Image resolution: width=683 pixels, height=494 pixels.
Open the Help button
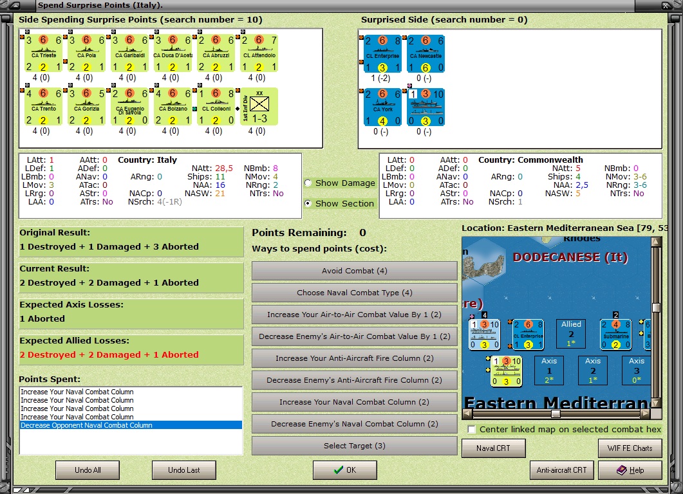pos(630,470)
